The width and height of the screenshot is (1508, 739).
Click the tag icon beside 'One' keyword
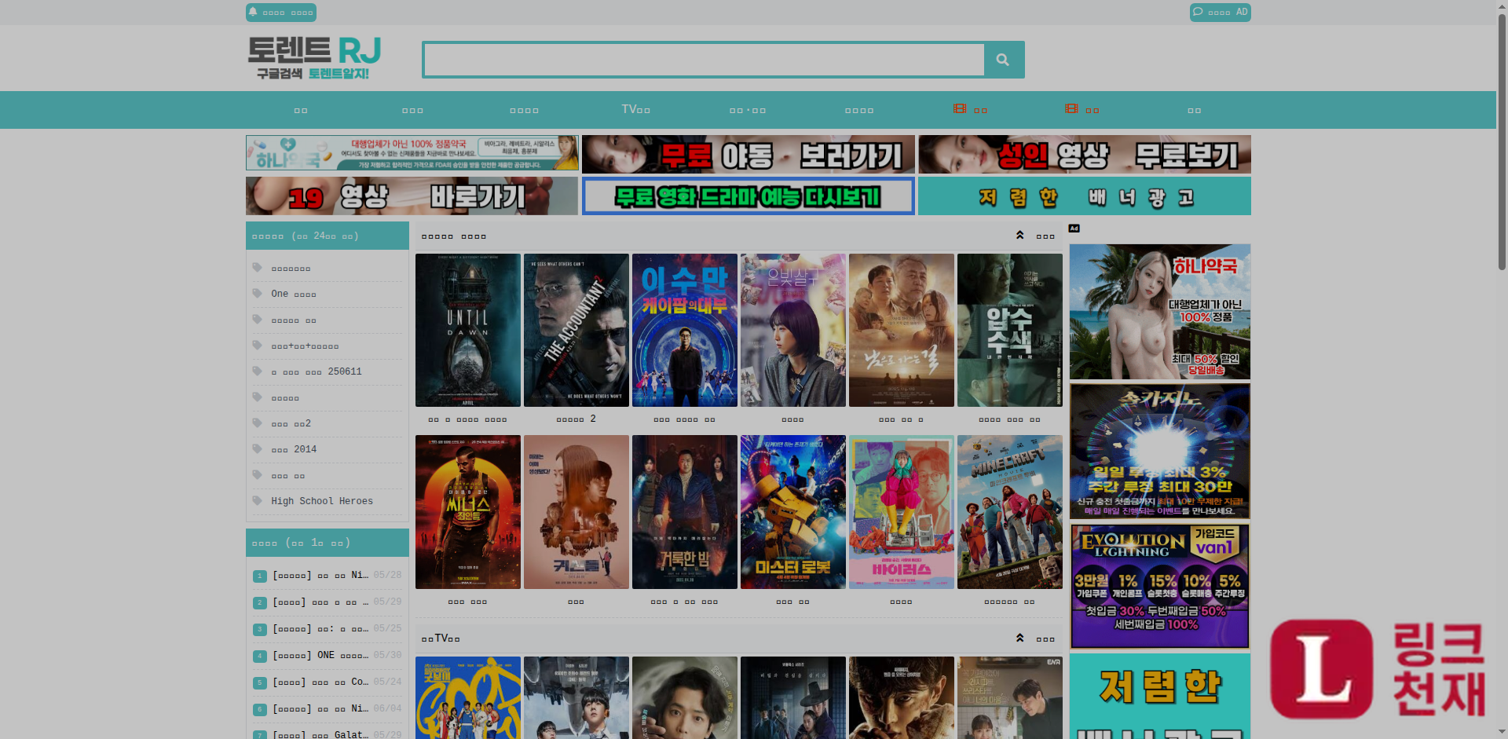coord(257,293)
